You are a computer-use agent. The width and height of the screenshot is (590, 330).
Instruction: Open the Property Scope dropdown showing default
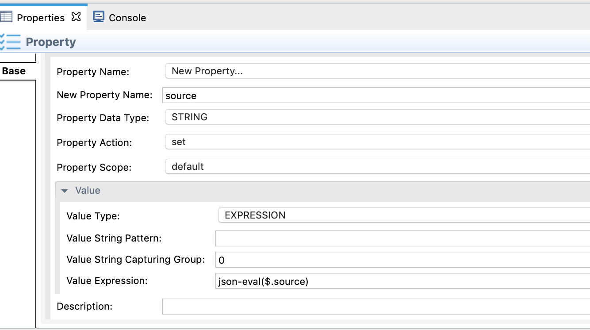[x=377, y=166]
